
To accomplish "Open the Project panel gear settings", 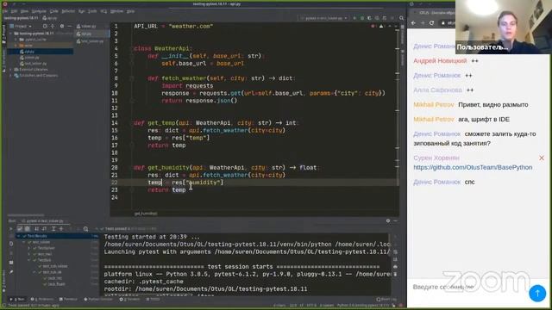I will (62, 27).
